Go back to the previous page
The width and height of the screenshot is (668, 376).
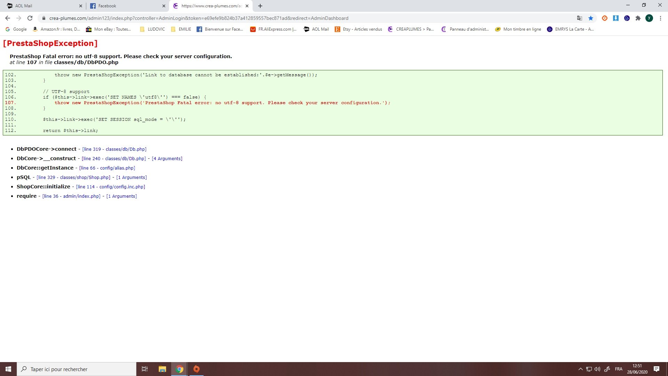pyautogui.click(x=8, y=18)
